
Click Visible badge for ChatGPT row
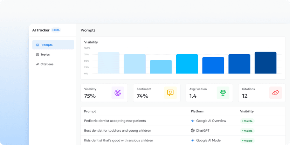point(247,131)
